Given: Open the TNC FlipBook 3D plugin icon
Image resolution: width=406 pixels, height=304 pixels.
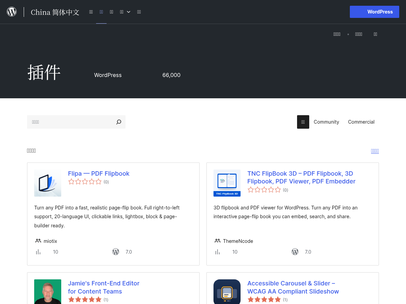Looking at the screenshot, I should point(227,183).
